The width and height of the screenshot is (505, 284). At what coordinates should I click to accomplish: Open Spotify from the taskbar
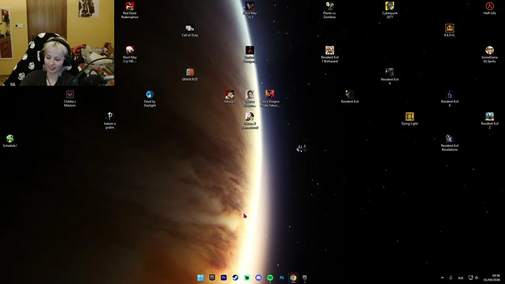(270, 278)
